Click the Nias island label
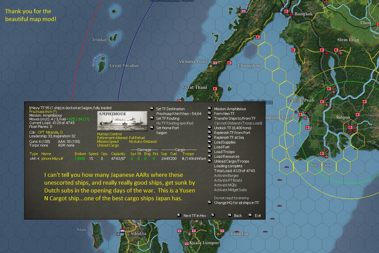The image size is (379, 253). 81,230
